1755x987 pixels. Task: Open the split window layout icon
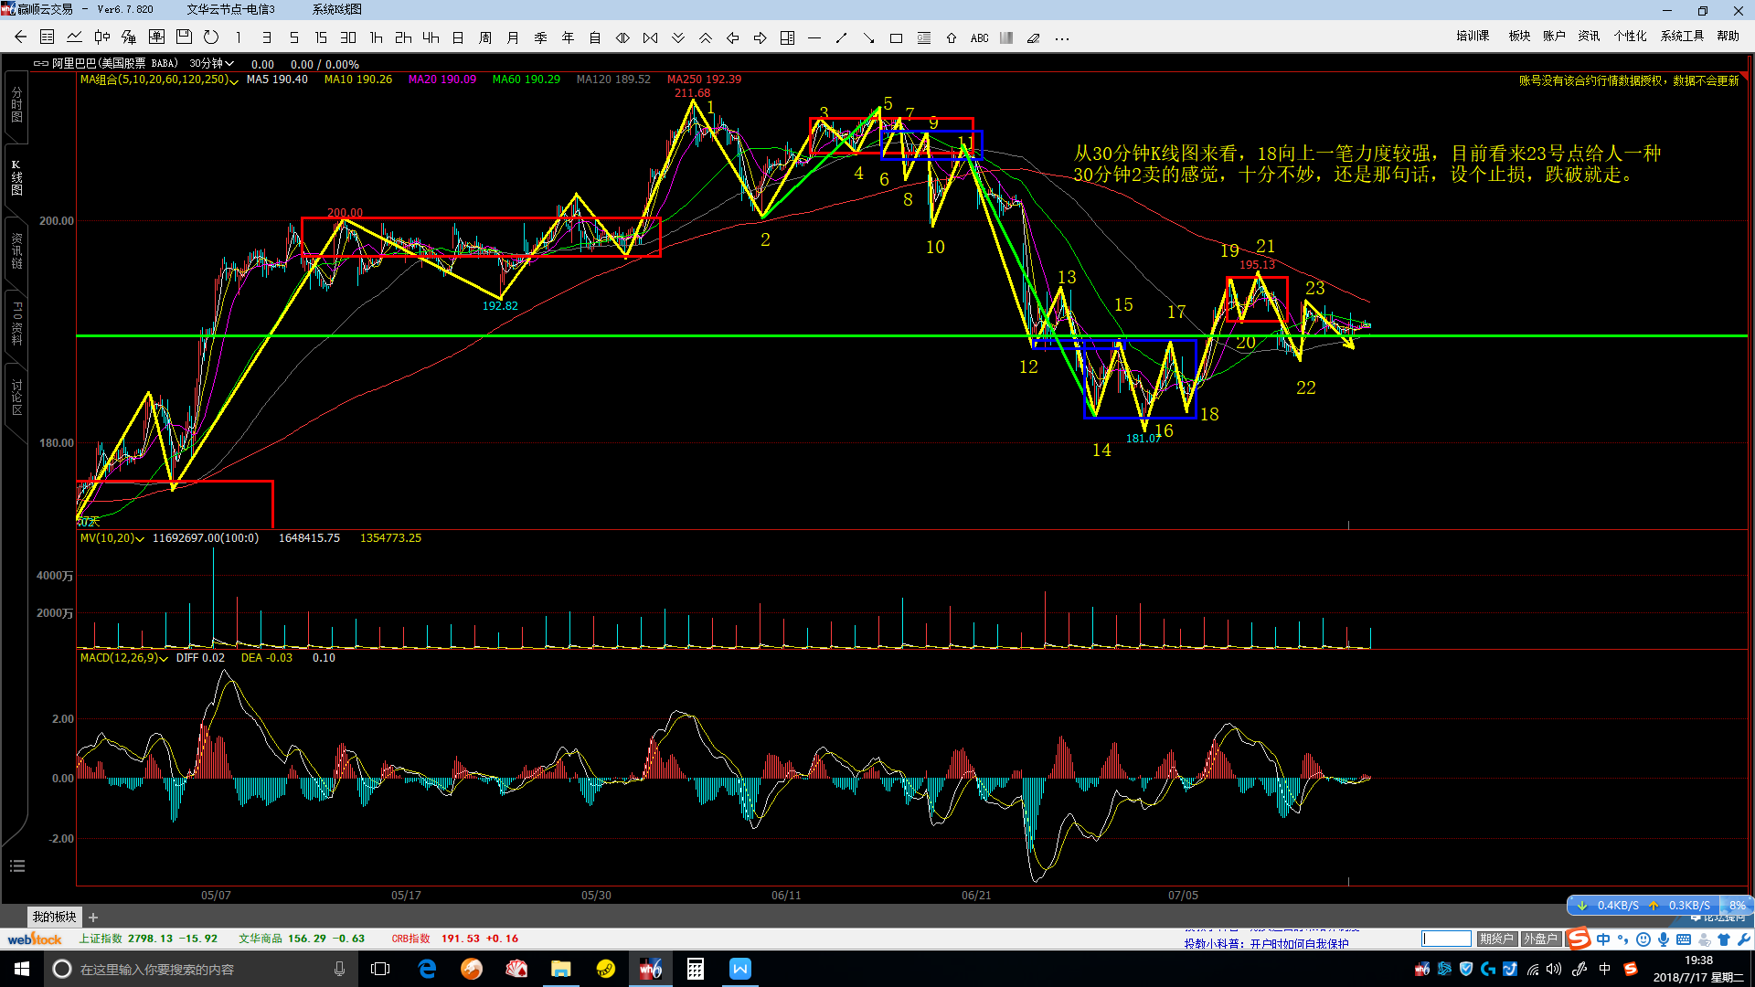point(787,37)
